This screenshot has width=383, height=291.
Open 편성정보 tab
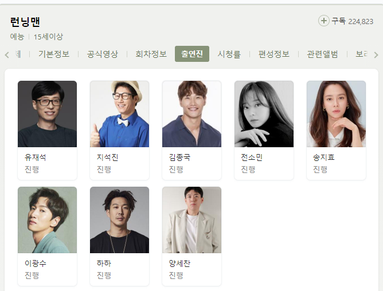coord(274,54)
